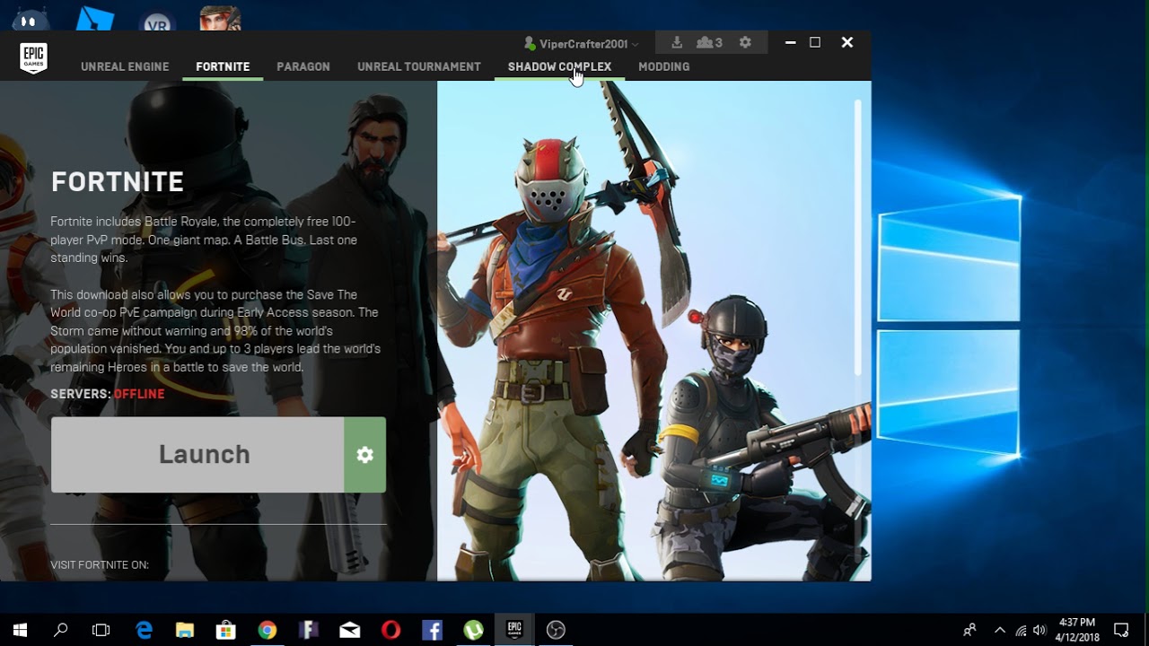Open the Shadow Complex tab
1149x646 pixels.
pyautogui.click(x=559, y=66)
